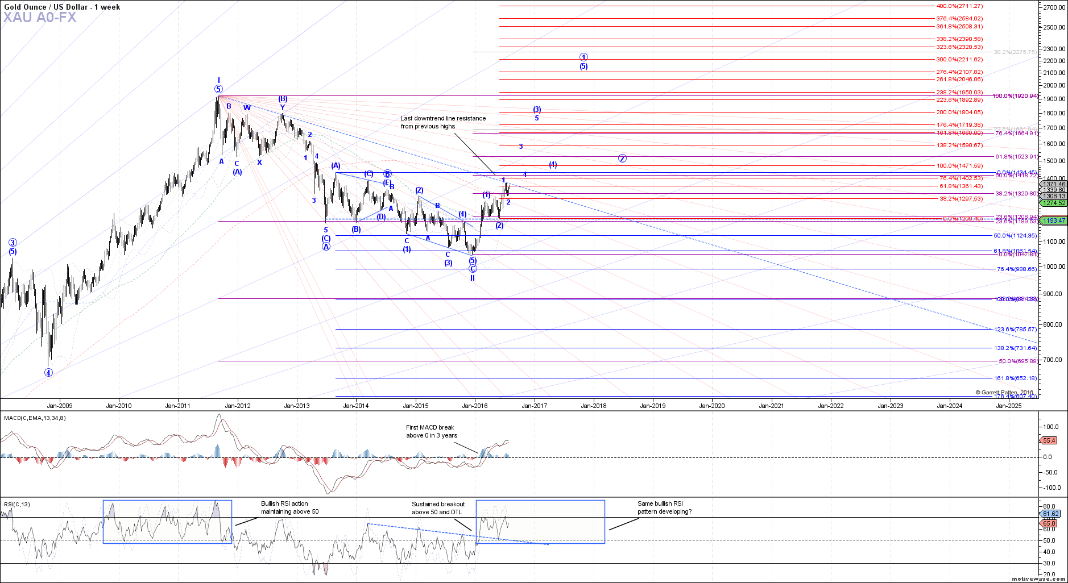Click the 400.0%(2711.27) Fibonacci label
The height and width of the screenshot is (583, 1068).
tap(959, 6)
